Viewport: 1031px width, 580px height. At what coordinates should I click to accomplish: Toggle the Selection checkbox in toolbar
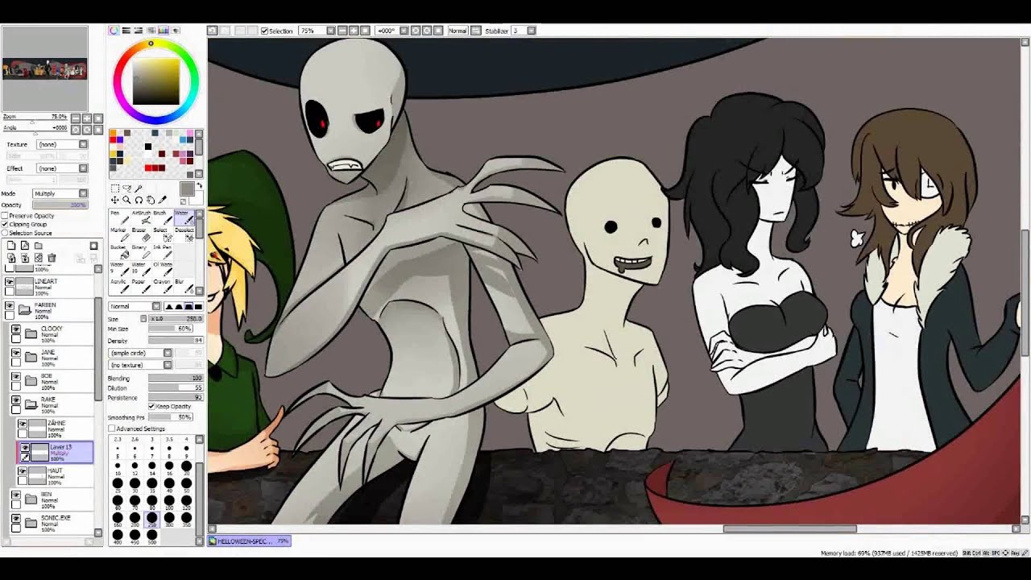264,31
